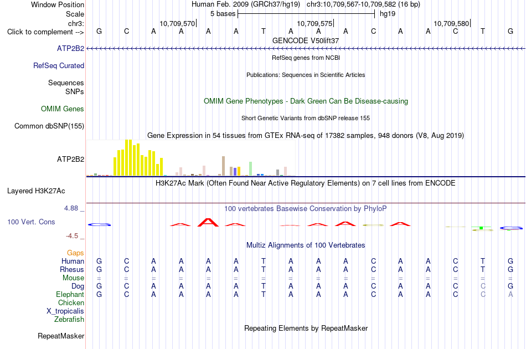Open the 100 Vert. Cons track label

click(x=31, y=222)
